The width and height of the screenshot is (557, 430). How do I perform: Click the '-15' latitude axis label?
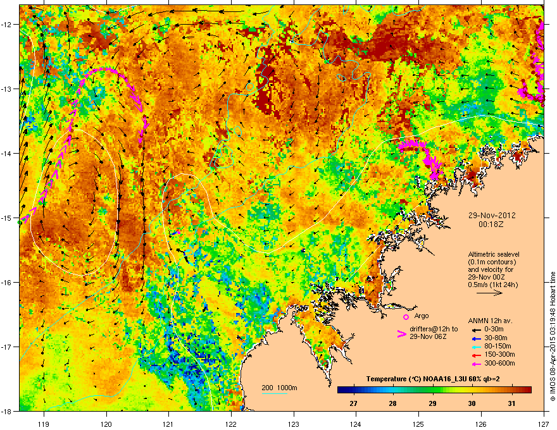click(x=7, y=218)
